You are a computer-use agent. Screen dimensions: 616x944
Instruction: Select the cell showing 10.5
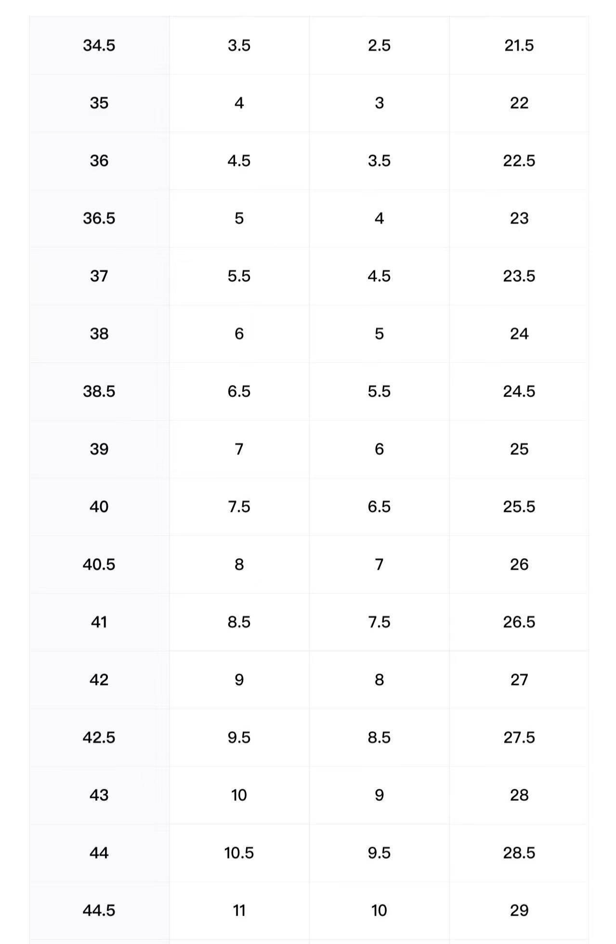pyautogui.click(x=239, y=853)
